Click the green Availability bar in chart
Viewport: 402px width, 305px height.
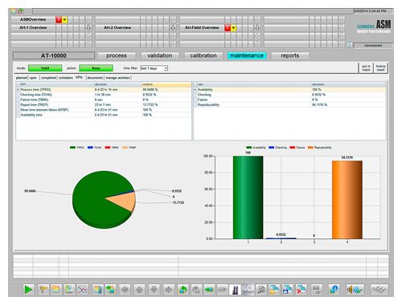tap(248, 197)
